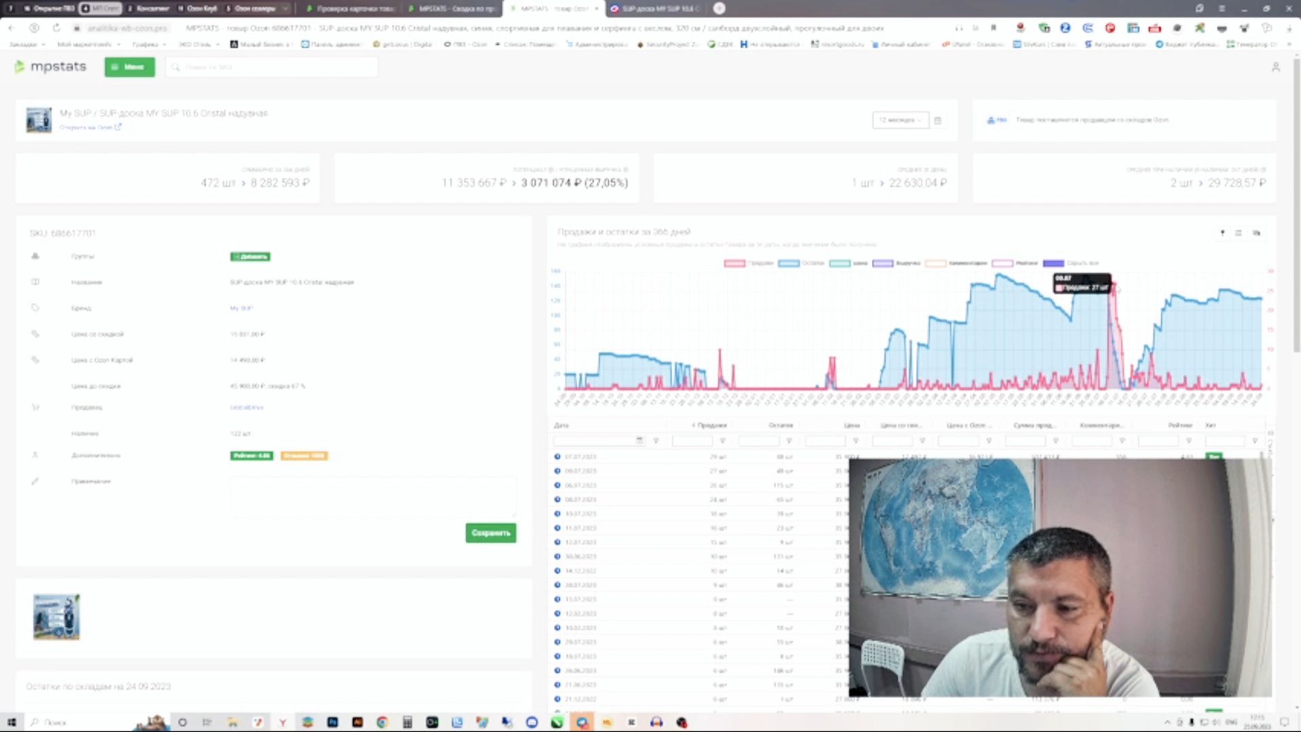The image size is (1301, 732).
Task: Switch to the SUP доска MY SUP browser tab
Action: [x=655, y=8]
